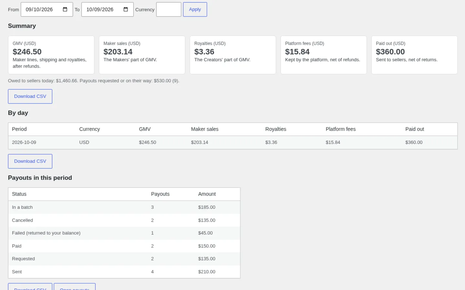The image size is (465, 290).
Task: Click the Status column header in Payouts table
Action: [x=19, y=194]
